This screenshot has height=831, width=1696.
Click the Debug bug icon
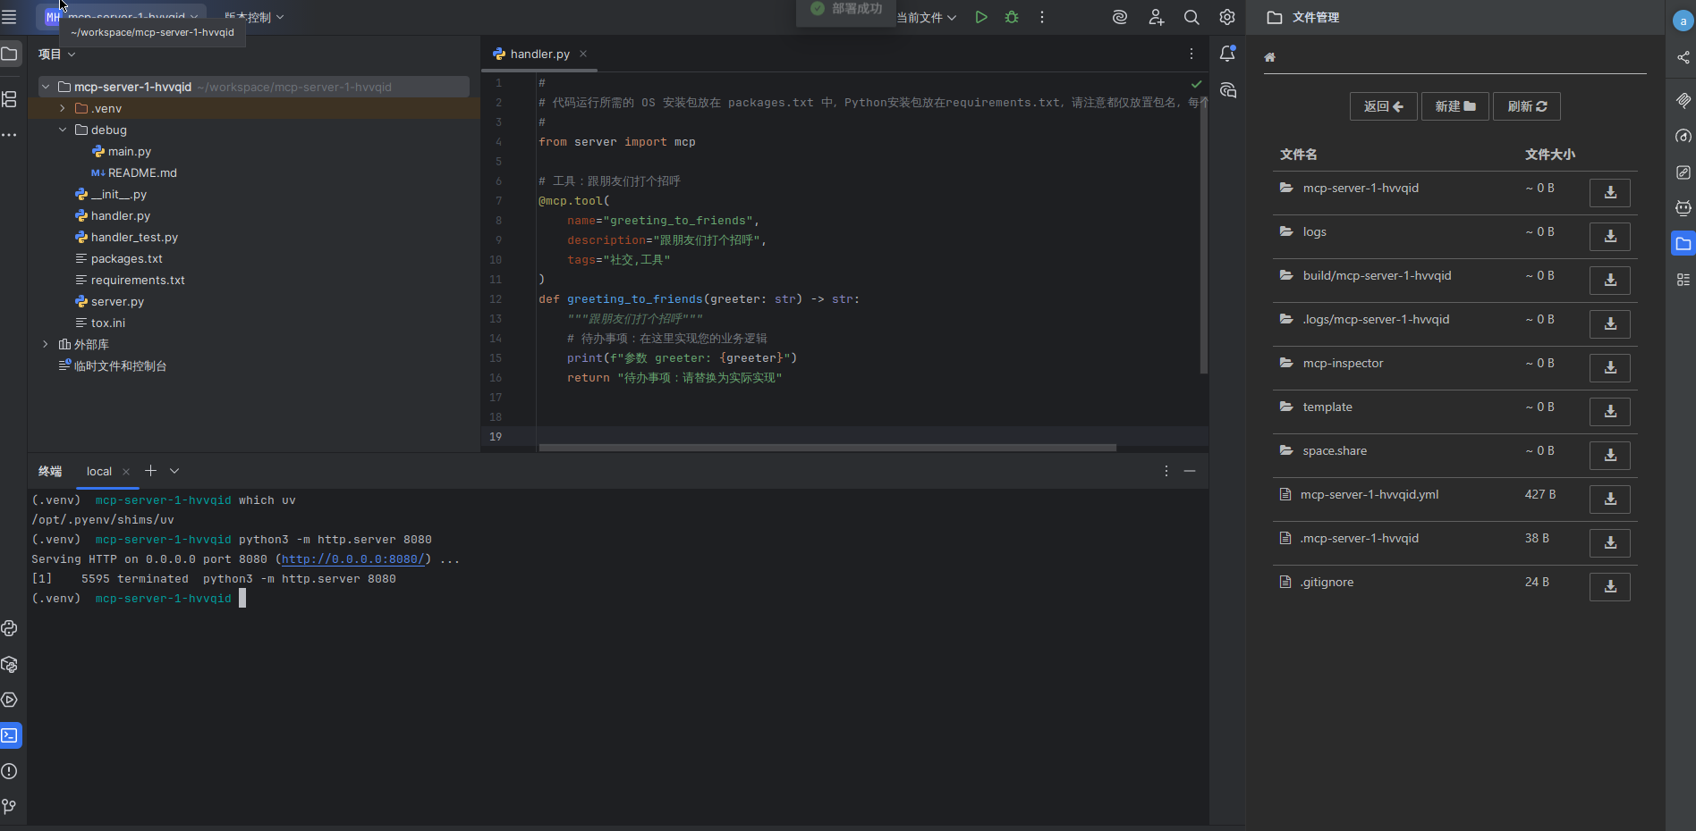(x=1012, y=17)
